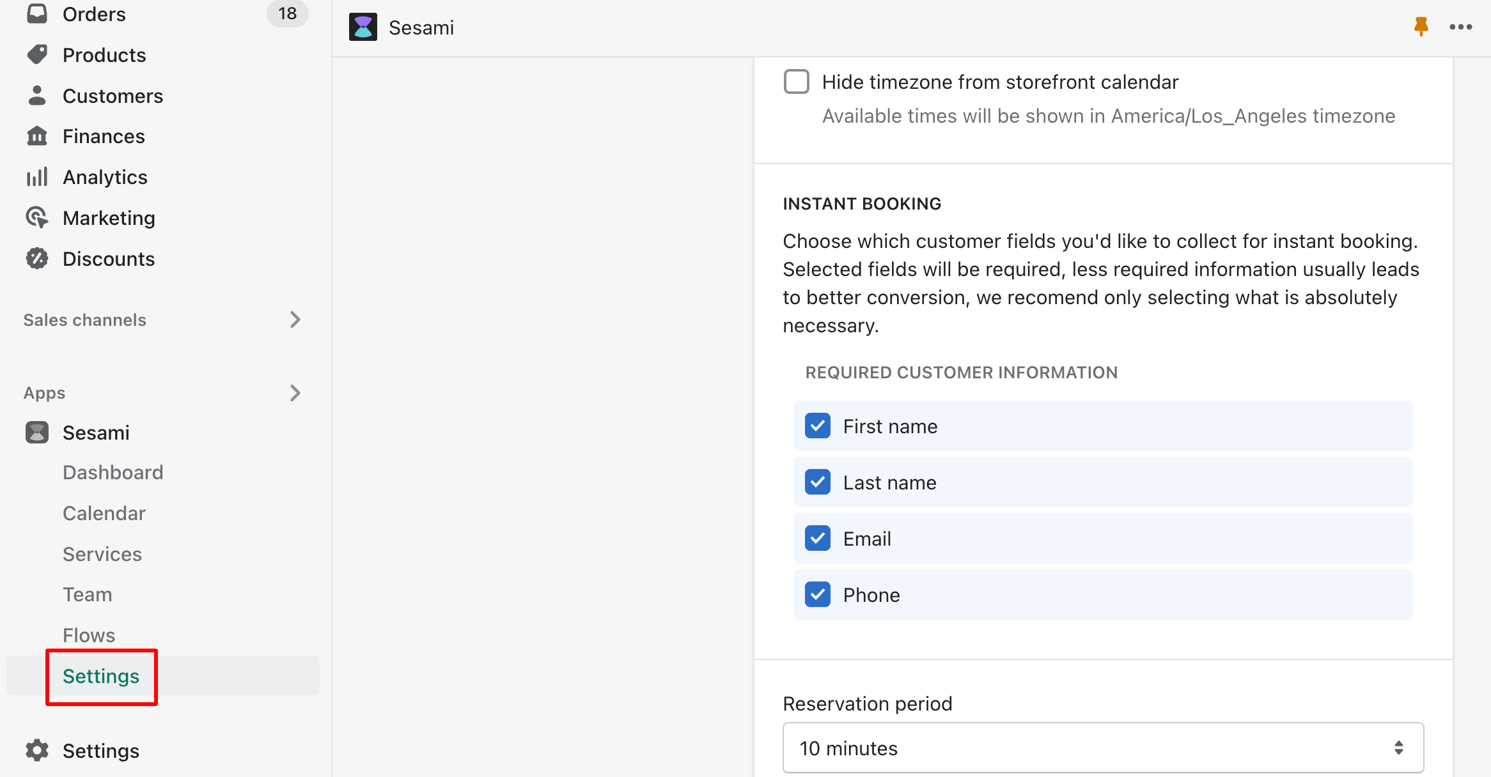Screen dimensions: 1491x777
Task: Enable Hide timezone from storefront calendar
Action: pos(797,82)
